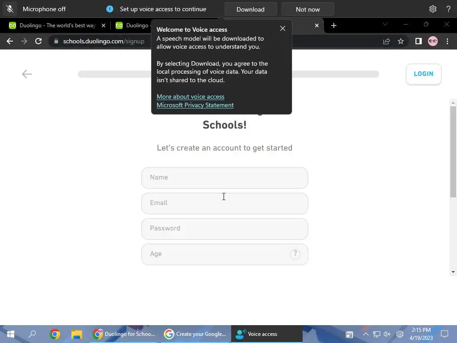Screen dimensions: 457x343
Task: Open Chrome profile avatar
Action: coord(433,41)
